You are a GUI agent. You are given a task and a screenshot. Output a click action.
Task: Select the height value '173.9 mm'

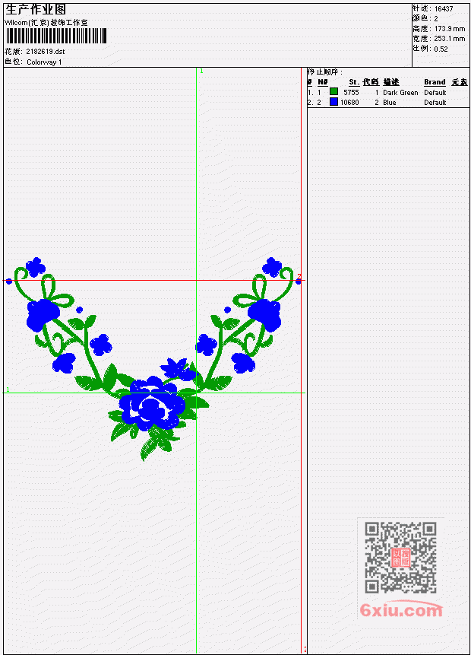click(x=449, y=29)
